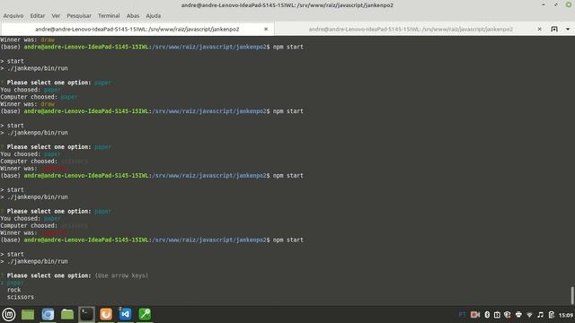
Task: Click the top 'Winner was: draw' line
Action: pos(28,39)
